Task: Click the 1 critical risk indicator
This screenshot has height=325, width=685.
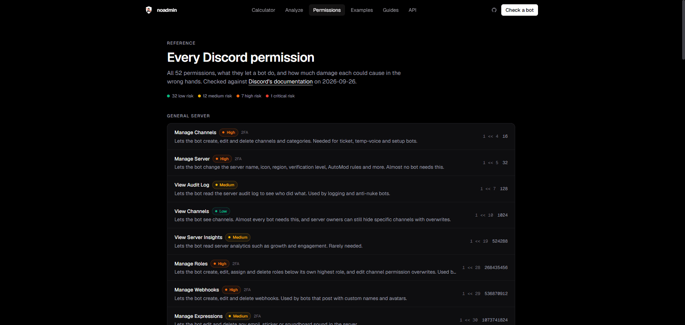Action: 280,96
